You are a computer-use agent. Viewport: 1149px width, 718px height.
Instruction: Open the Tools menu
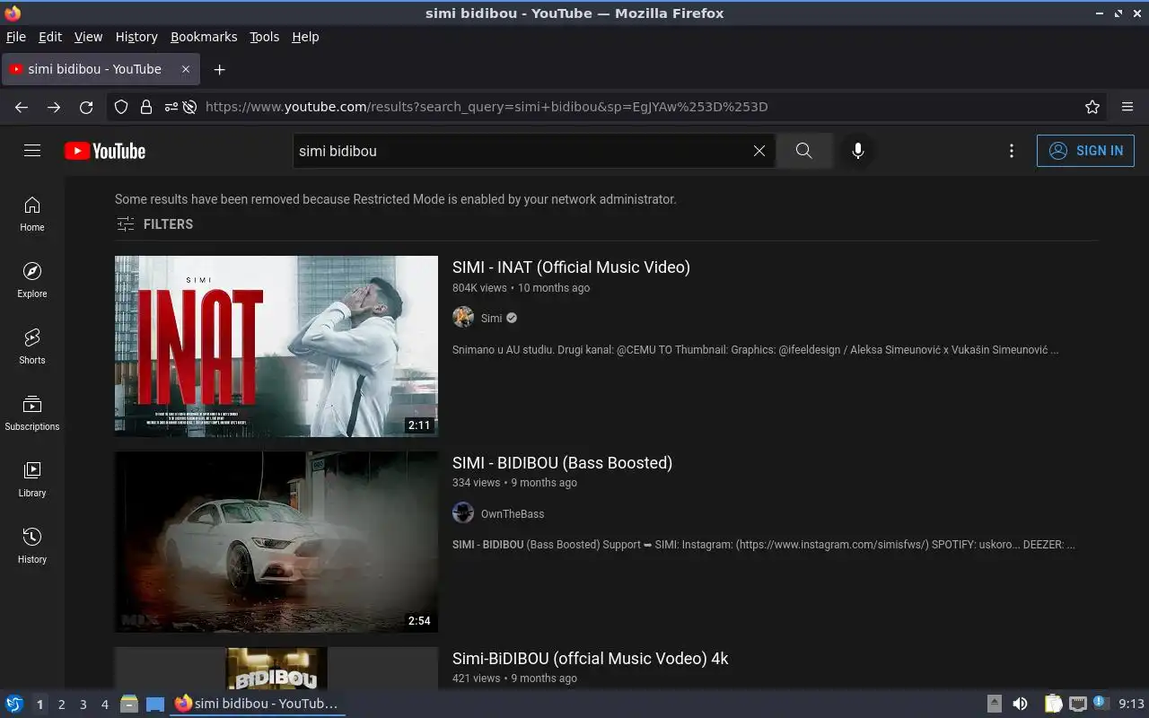pyautogui.click(x=265, y=37)
